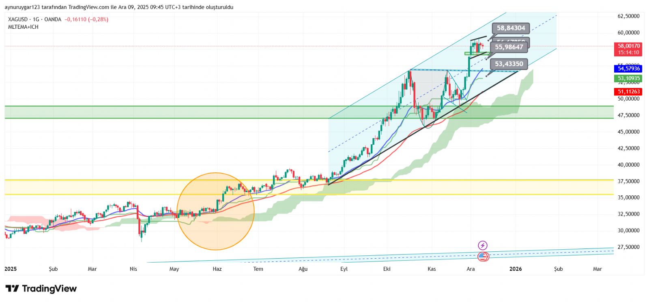Click the Haz month label on time axis
This screenshot has width=649, height=302.
click(x=217, y=269)
